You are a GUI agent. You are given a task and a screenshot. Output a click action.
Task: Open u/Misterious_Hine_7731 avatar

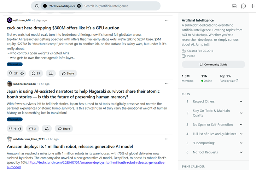[x=10, y=139]
